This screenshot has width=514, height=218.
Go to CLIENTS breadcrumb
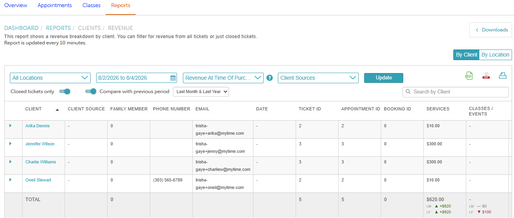point(89,28)
